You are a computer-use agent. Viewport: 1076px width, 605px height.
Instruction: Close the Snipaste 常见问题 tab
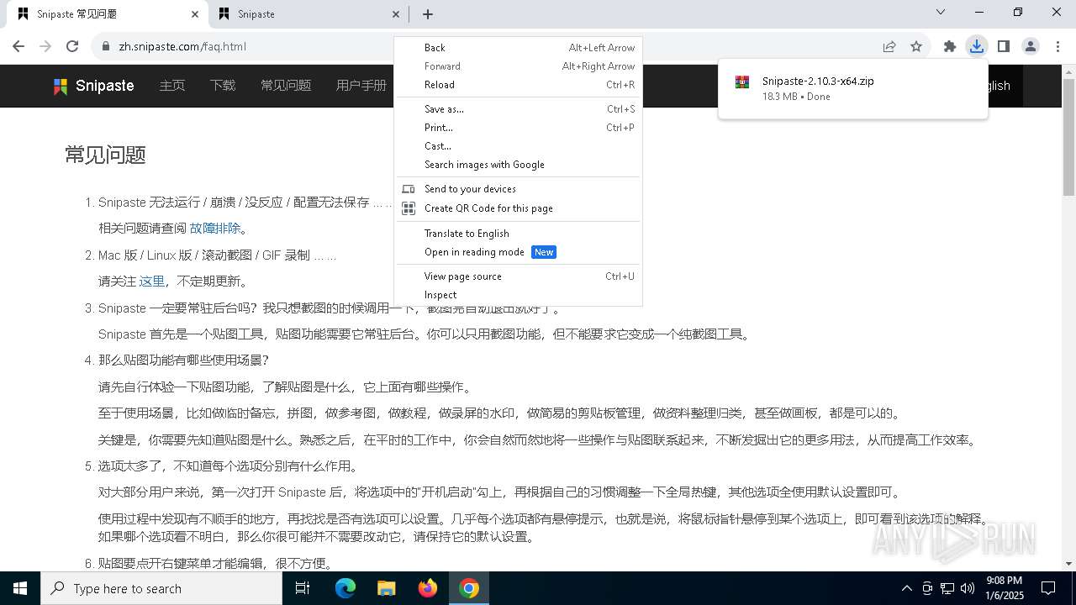click(x=195, y=14)
